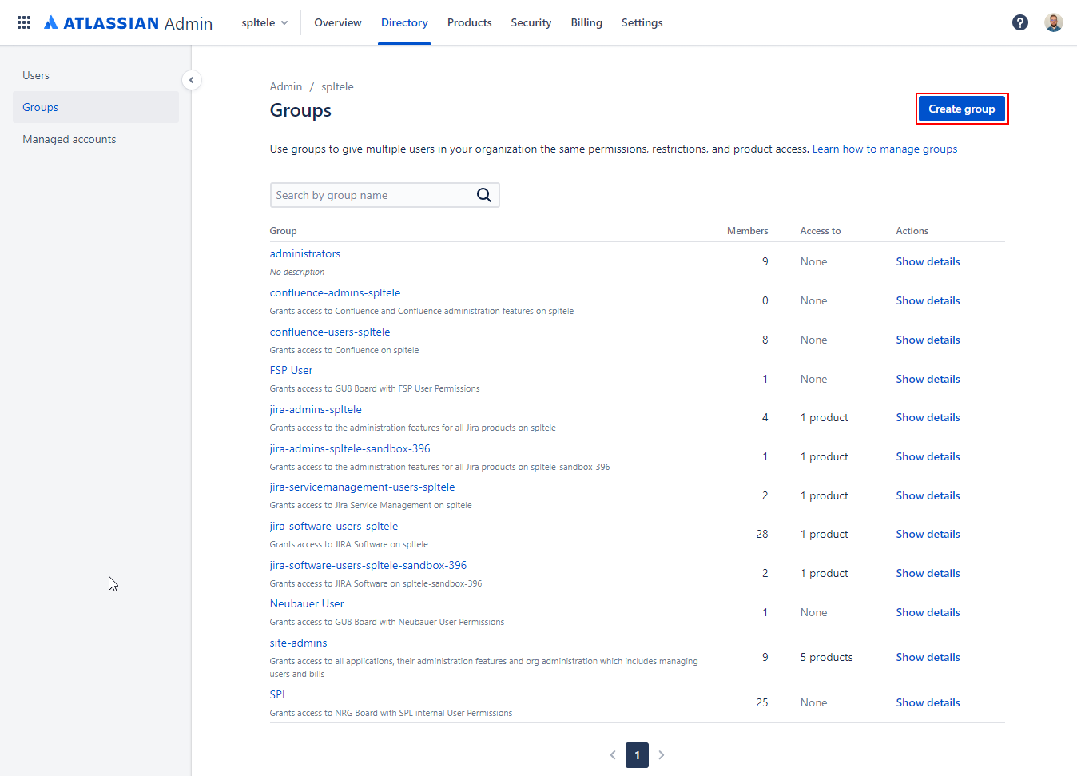Open the help question mark icon
The image size is (1077, 776).
1020,22
